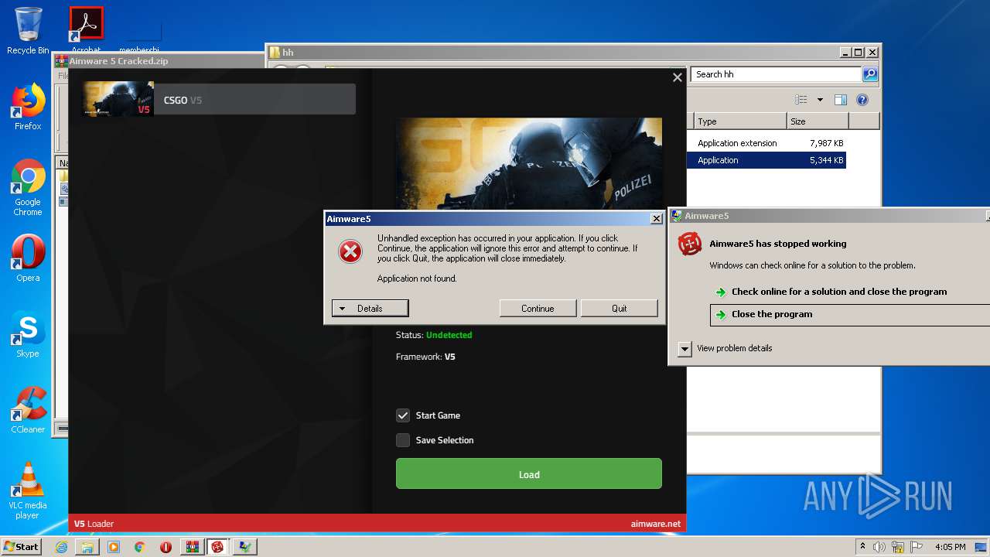
Task: Close the Aimware V5 loader with X
Action: click(678, 77)
